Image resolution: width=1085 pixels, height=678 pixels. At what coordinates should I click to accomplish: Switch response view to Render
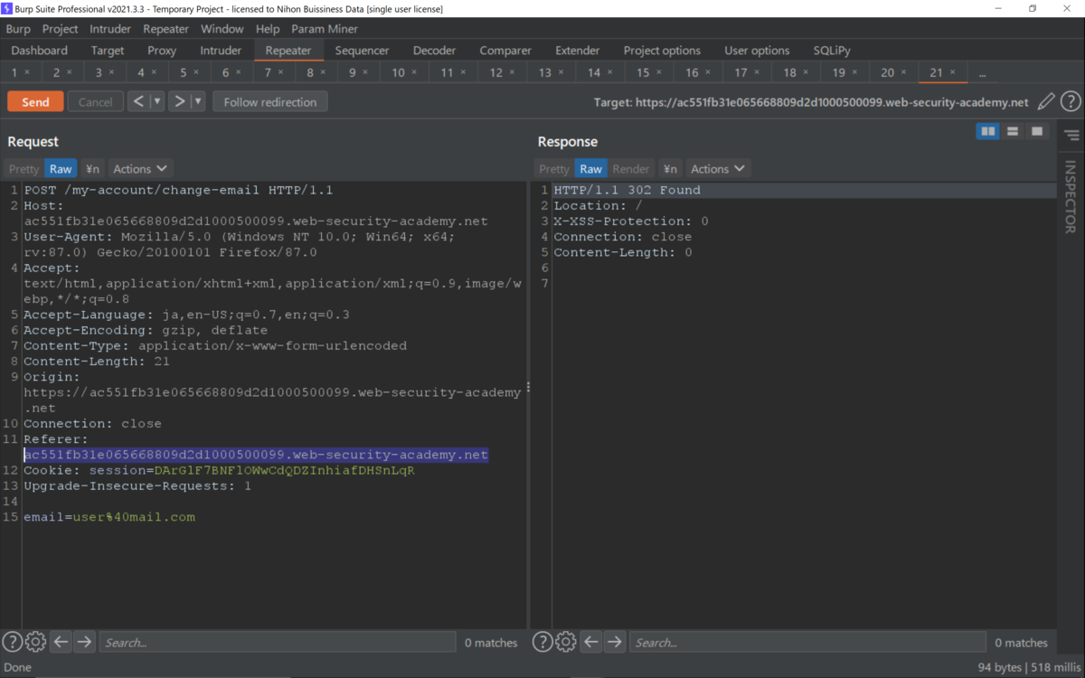click(x=631, y=169)
